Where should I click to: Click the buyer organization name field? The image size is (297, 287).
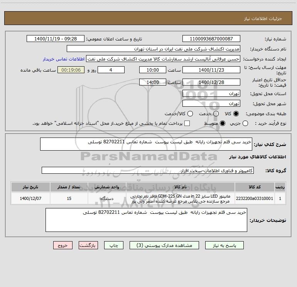[154, 49]
